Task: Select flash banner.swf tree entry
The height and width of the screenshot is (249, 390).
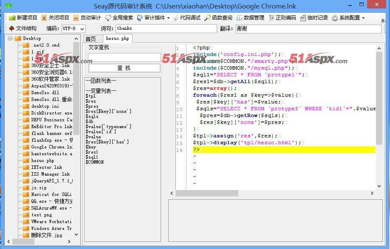Action: 51,133
